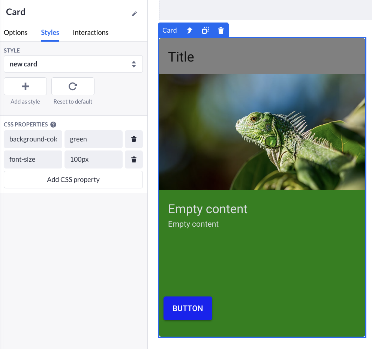Open the CSS Properties help tooltip icon
Image resolution: width=372 pixels, height=349 pixels.
[53, 125]
